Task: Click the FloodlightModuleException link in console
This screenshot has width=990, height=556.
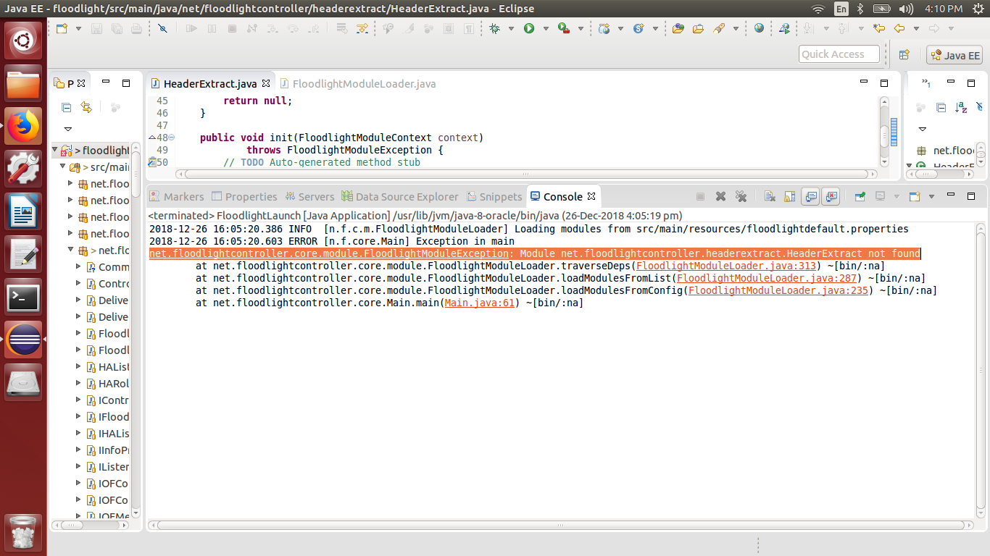Action: tap(329, 253)
